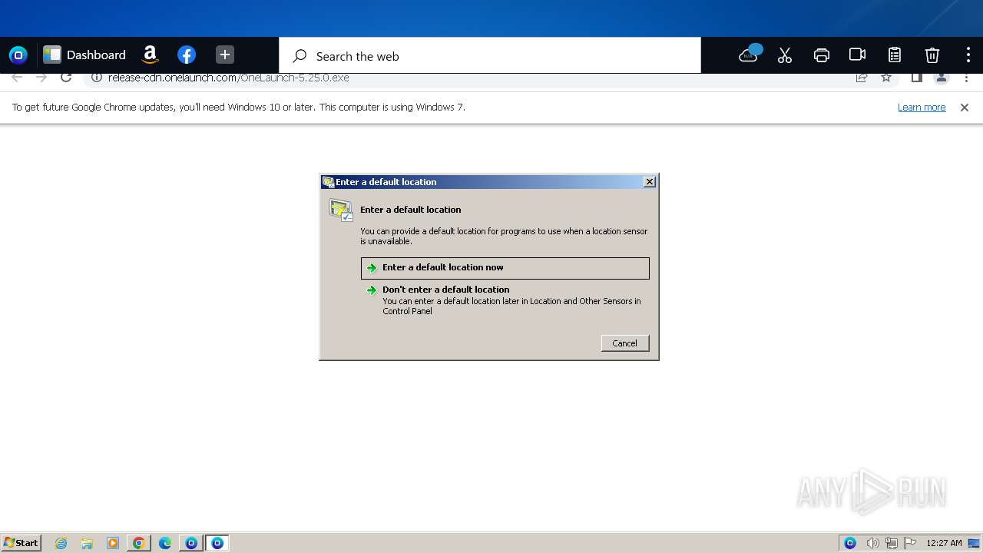Image resolution: width=983 pixels, height=553 pixels.
Task: Click the Show desktop tray button
Action: pos(975,543)
